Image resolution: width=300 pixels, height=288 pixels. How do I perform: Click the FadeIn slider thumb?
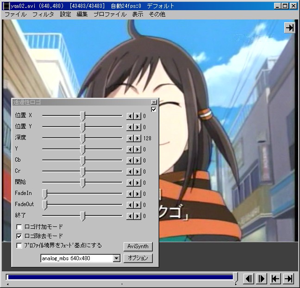[44, 194]
